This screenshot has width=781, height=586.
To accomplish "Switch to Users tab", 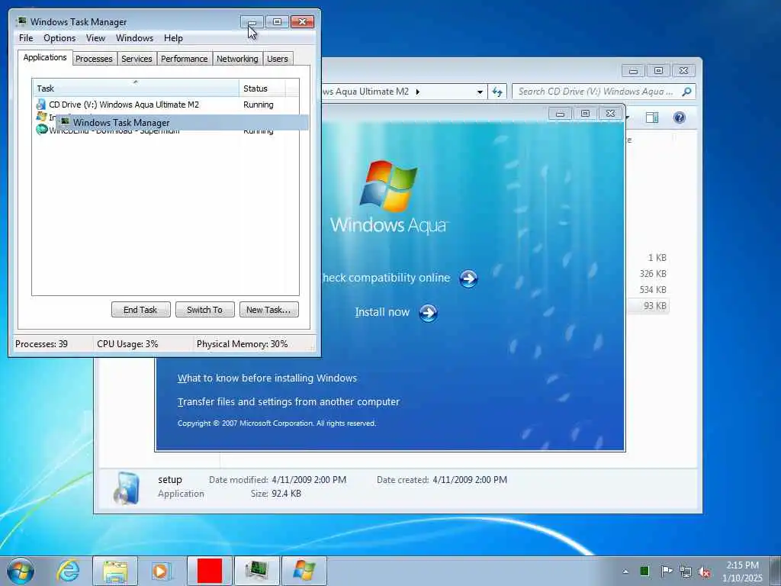I will 278,59.
